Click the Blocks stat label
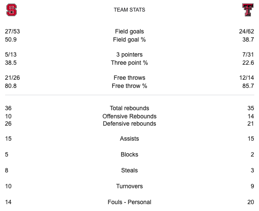 point(129,154)
